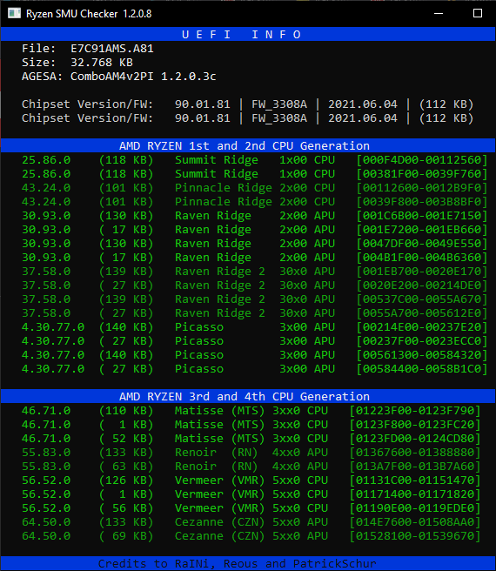Click Cezanne address [01528100-01539670]
This screenshot has height=571, width=496.
tap(415, 535)
